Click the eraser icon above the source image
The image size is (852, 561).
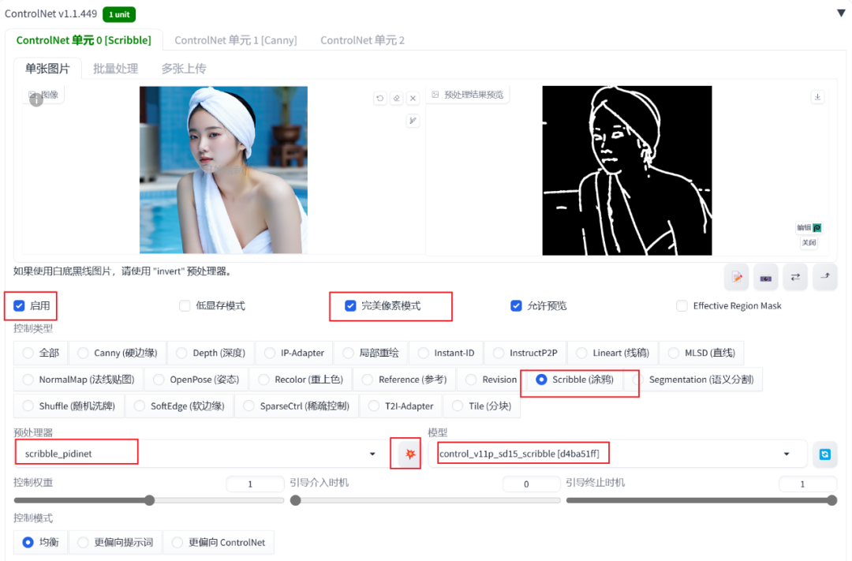pos(397,99)
